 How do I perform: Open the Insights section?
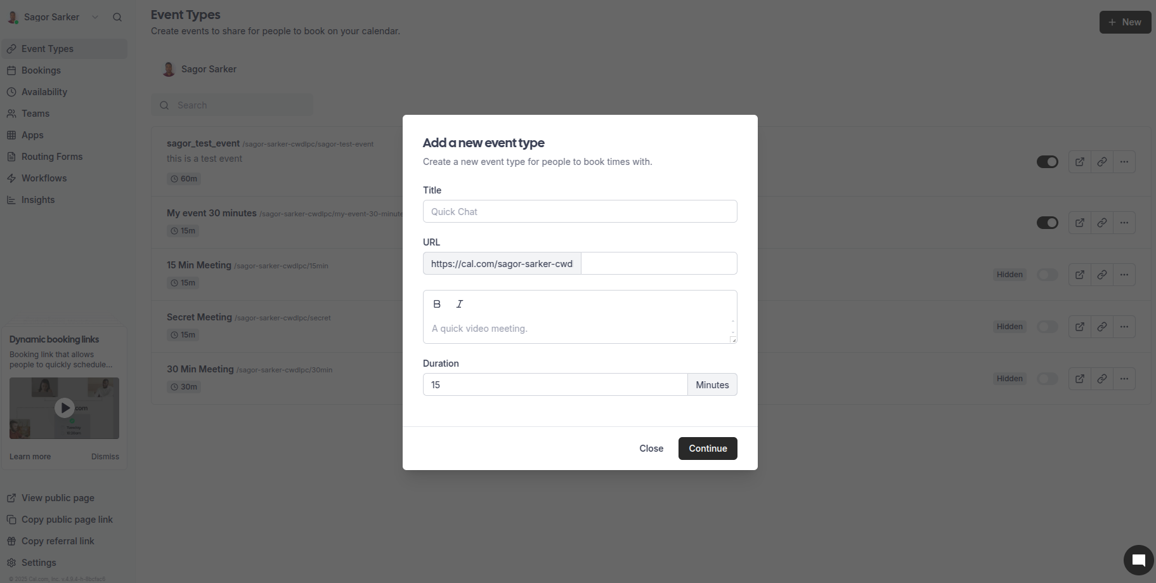(38, 200)
